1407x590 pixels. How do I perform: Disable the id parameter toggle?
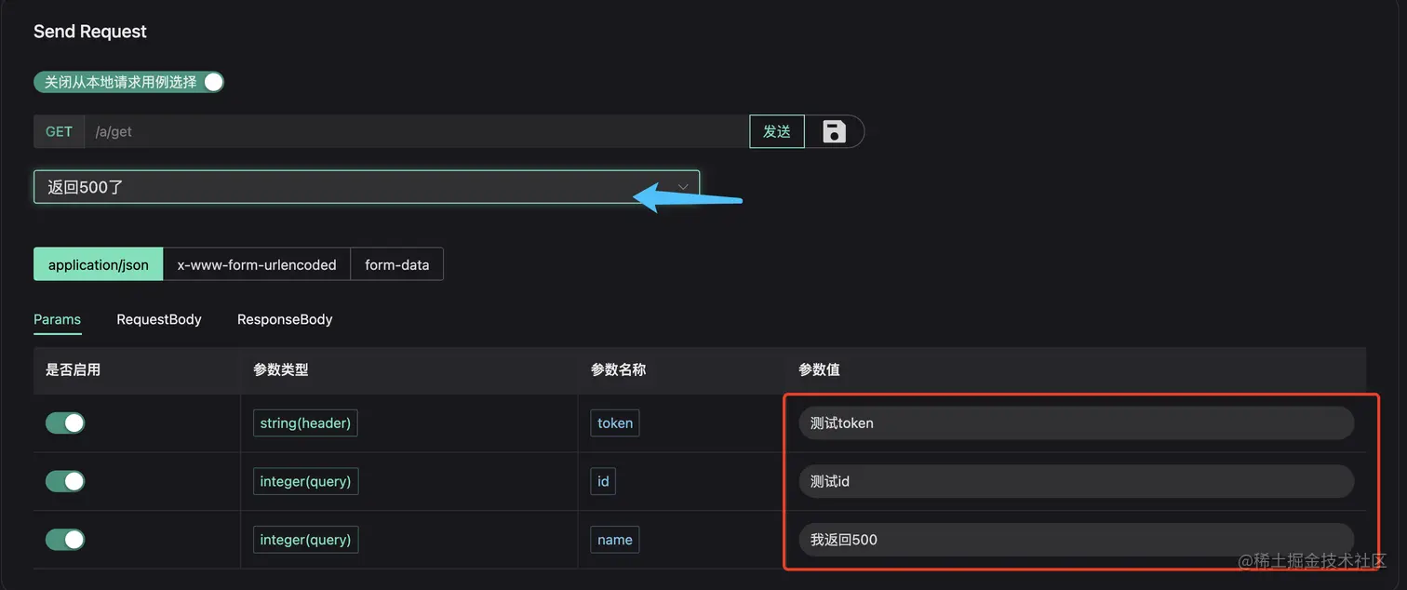[x=65, y=481]
